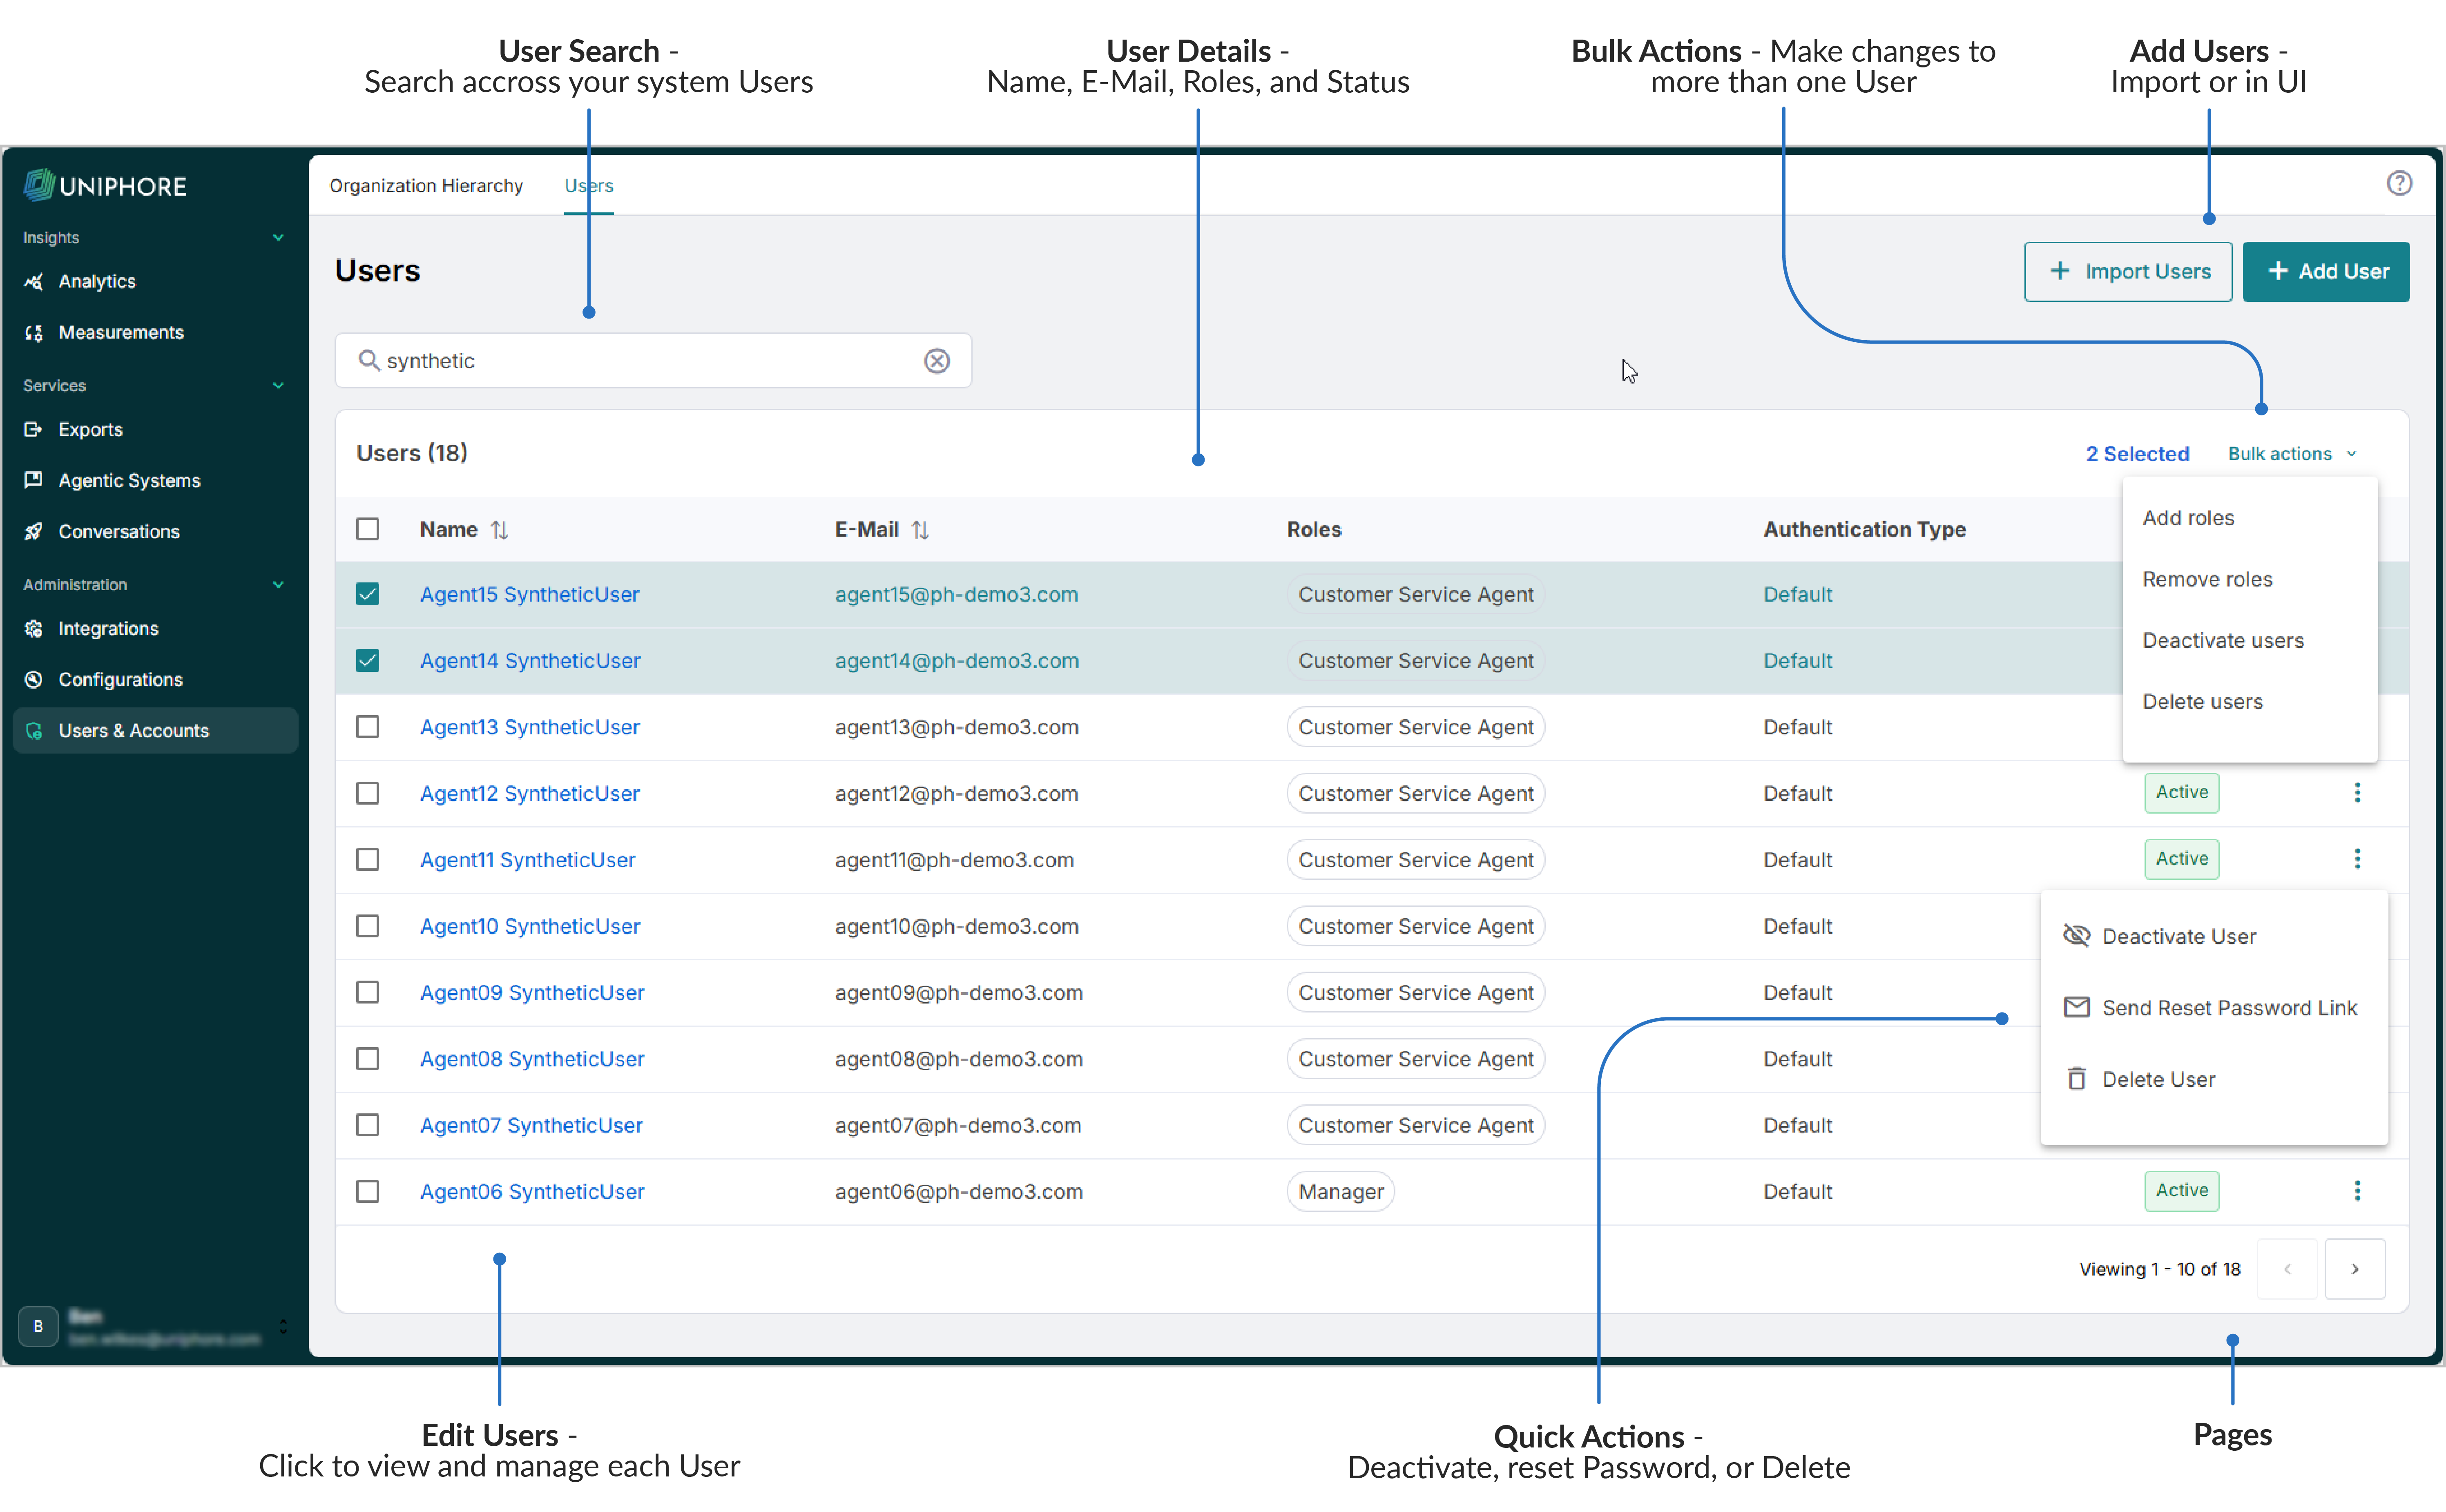The height and width of the screenshot is (1512, 2446).
Task: Click the Integrations gear icon
Action: (x=34, y=629)
